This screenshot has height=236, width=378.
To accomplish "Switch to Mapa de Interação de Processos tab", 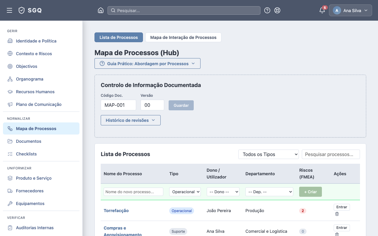I will [183, 37].
